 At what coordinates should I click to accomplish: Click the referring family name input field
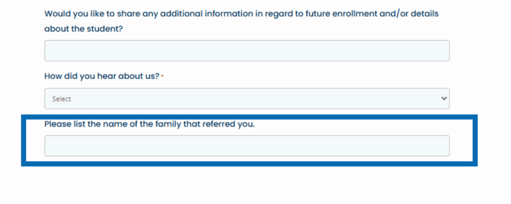pyautogui.click(x=247, y=146)
